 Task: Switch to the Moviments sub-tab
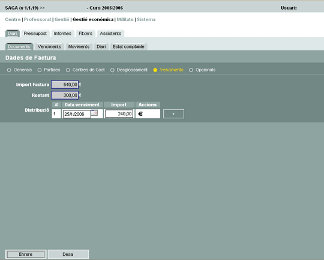coord(79,47)
